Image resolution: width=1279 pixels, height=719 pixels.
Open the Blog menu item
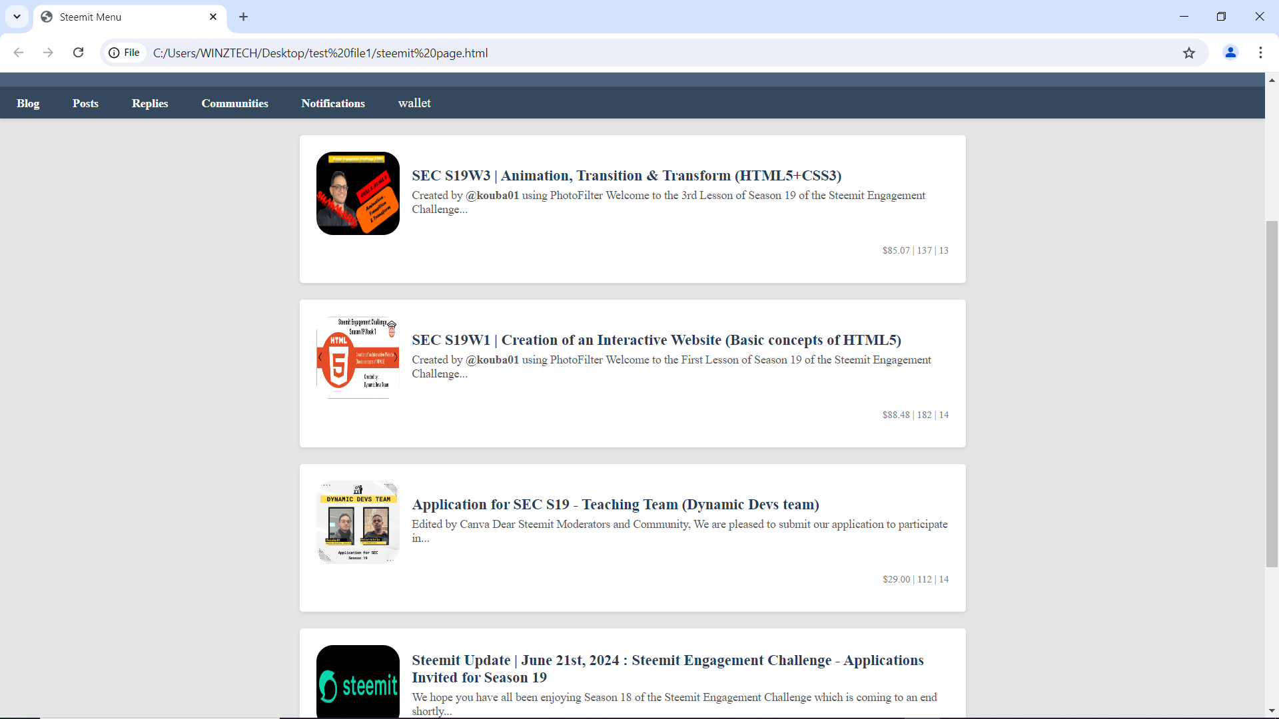pyautogui.click(x=28, y=103)
